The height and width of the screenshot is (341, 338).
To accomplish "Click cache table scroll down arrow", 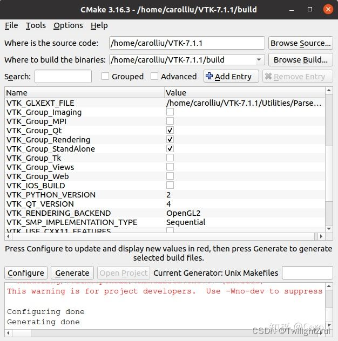I will pos(329,229).
